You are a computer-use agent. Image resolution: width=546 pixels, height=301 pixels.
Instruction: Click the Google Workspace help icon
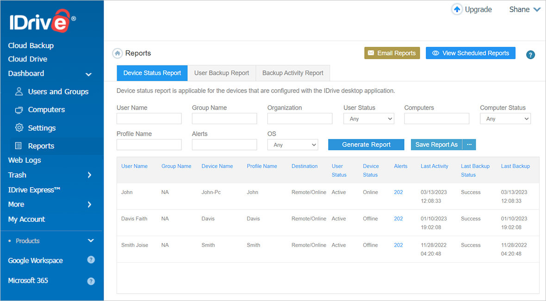click(91, 260)
